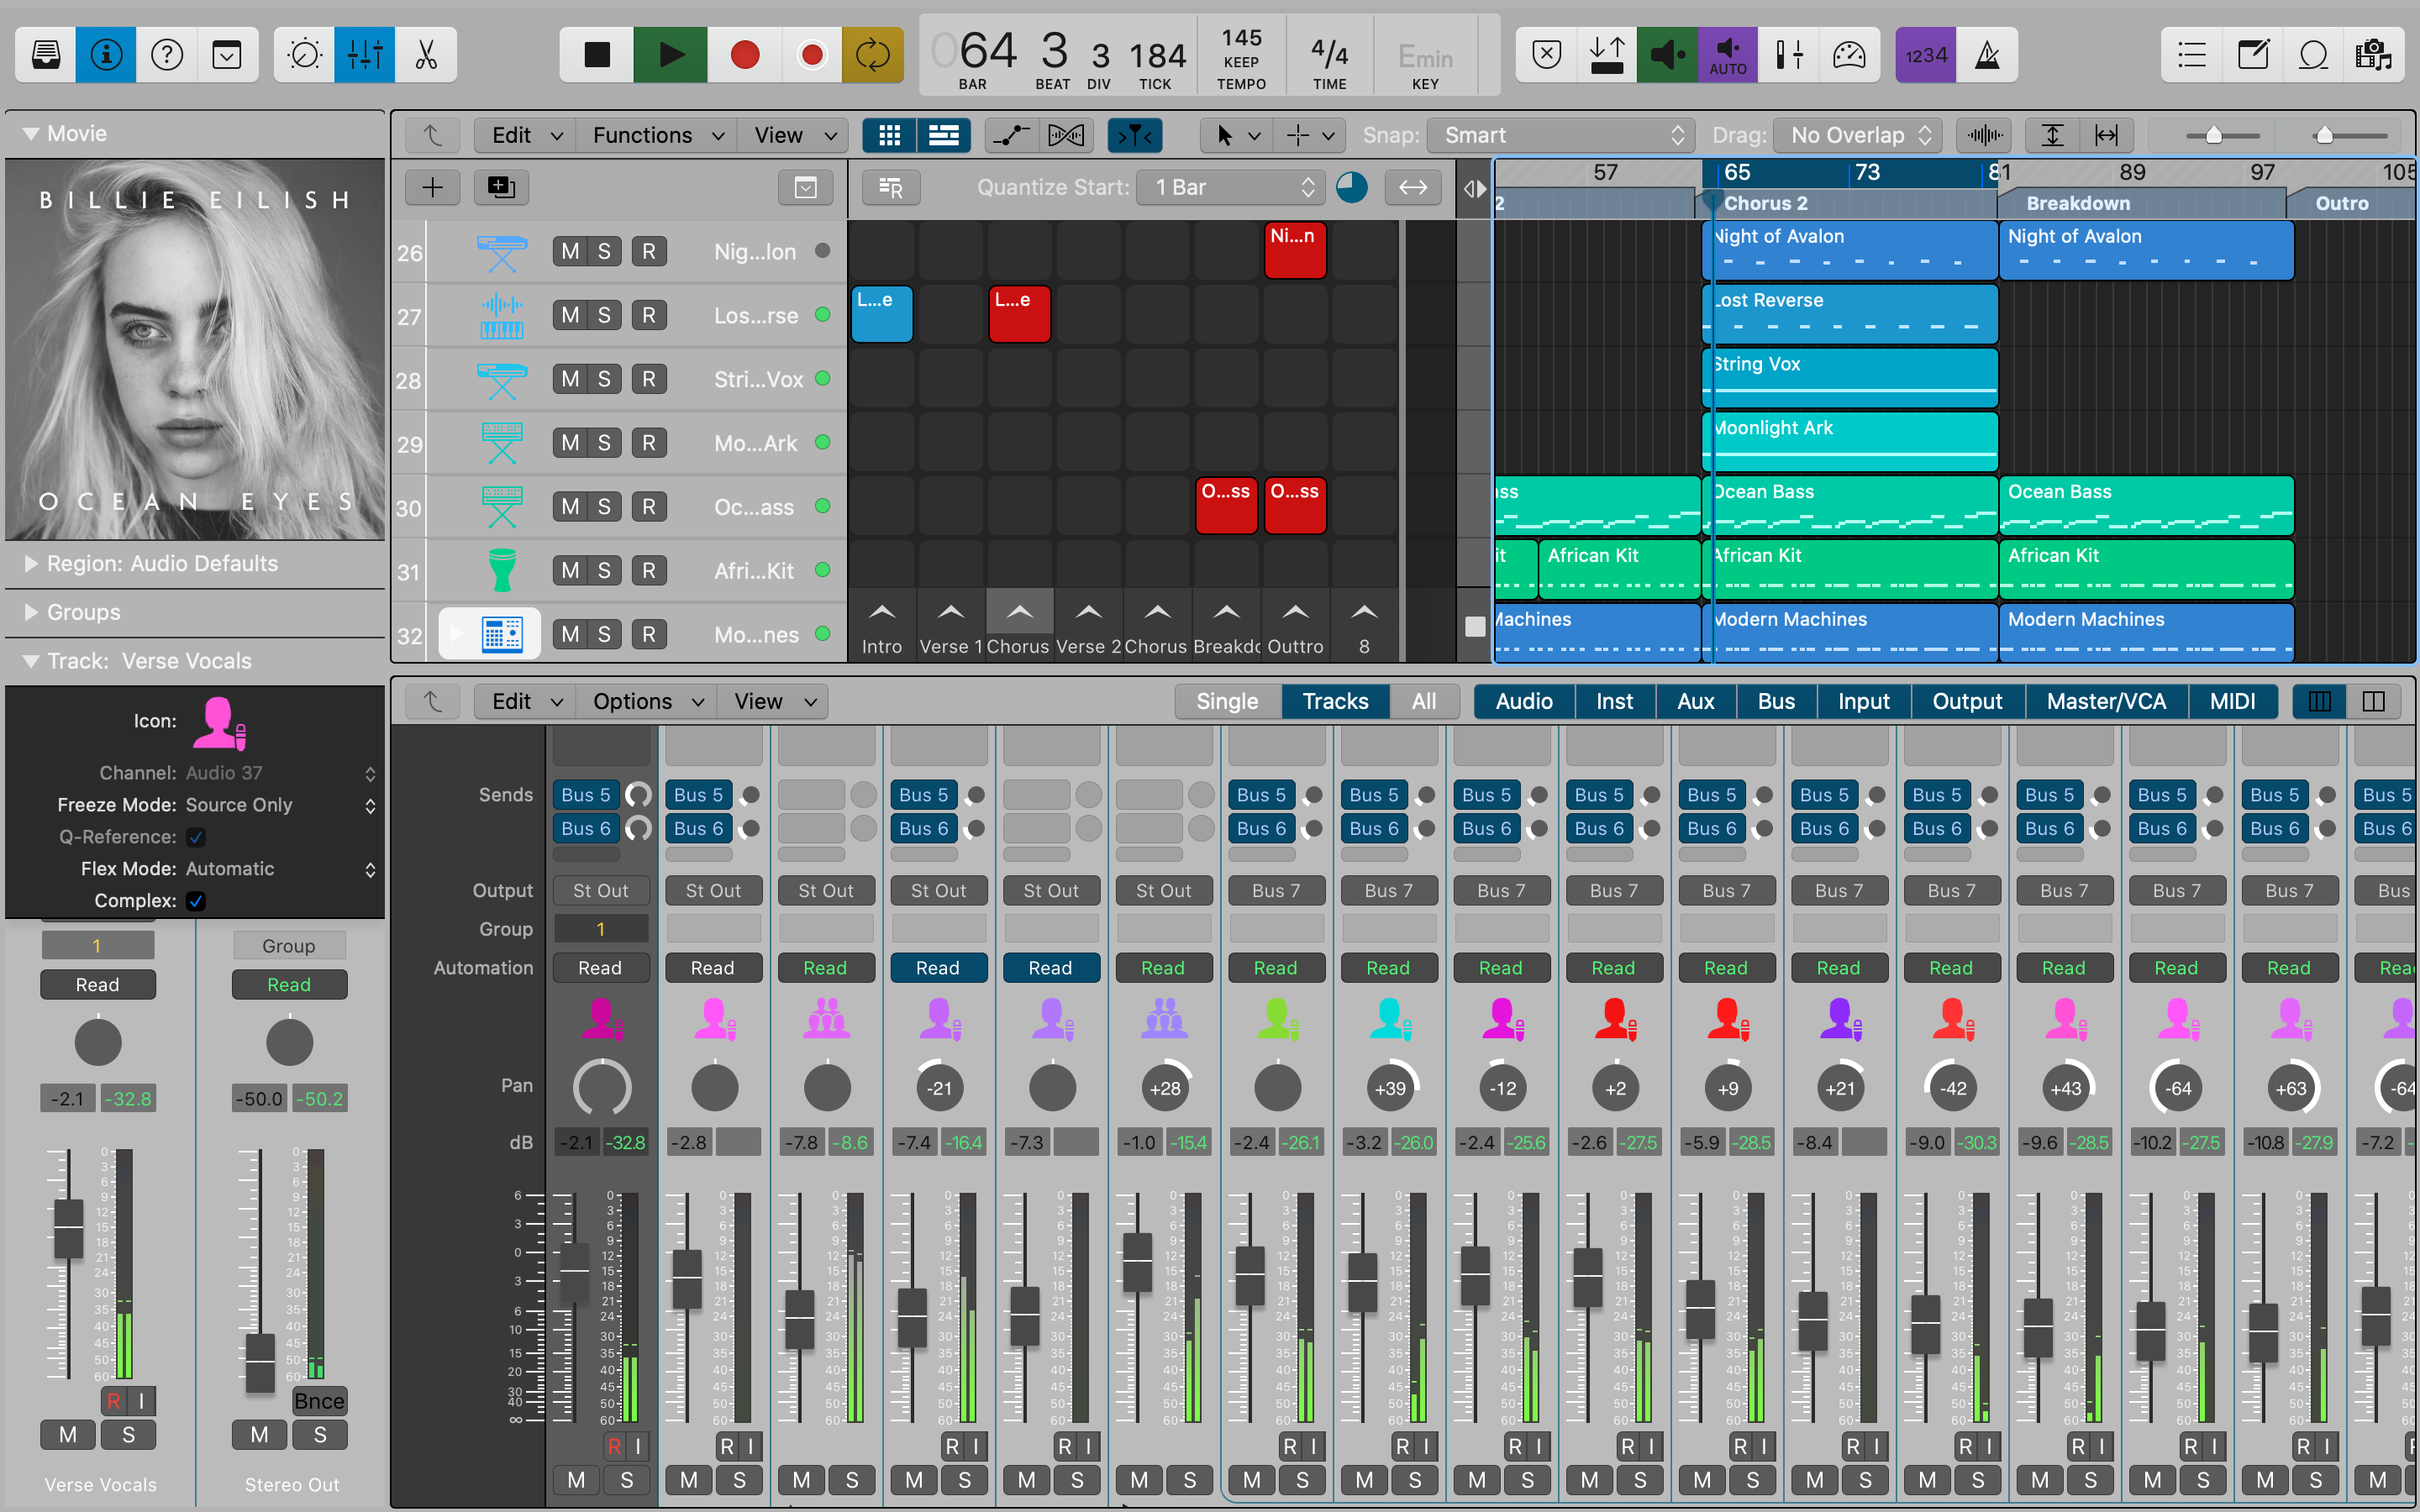2420x1512 pixels.
Task: Click the Duplicate Track button
Action: (x=501, y=187)
